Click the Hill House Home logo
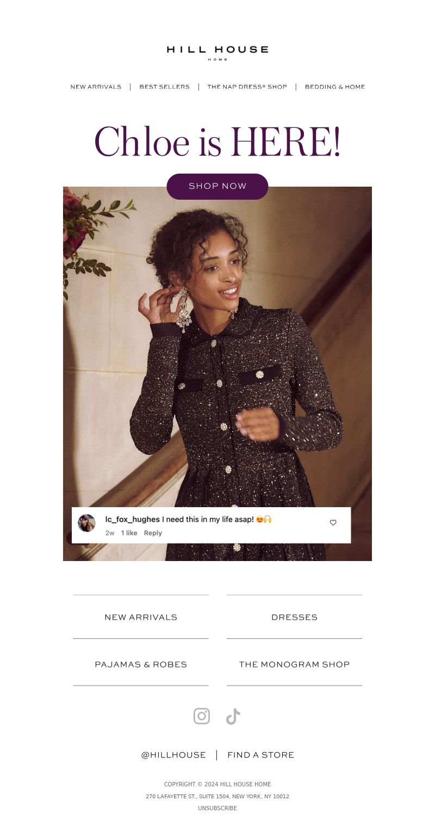The height and width of the screenshot is (838, 435). [x=217, y=53]
